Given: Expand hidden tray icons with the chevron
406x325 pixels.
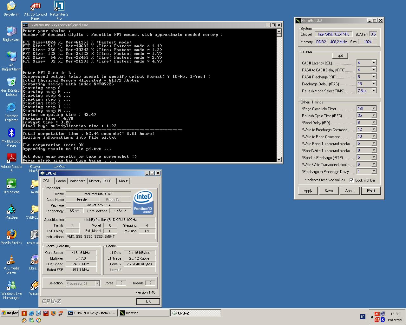Looking at the screenshot, I should pos(372,317).
